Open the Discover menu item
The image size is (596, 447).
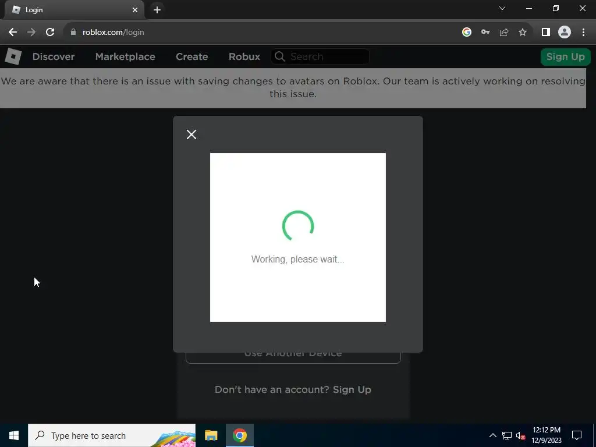pos(54,56)
